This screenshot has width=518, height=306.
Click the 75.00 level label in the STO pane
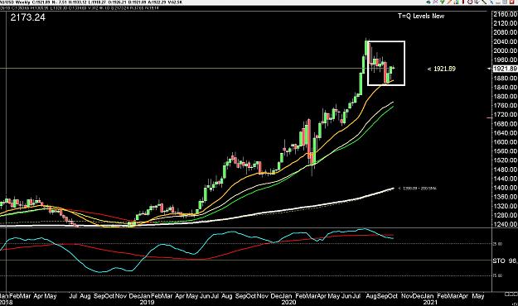(498, 275)
